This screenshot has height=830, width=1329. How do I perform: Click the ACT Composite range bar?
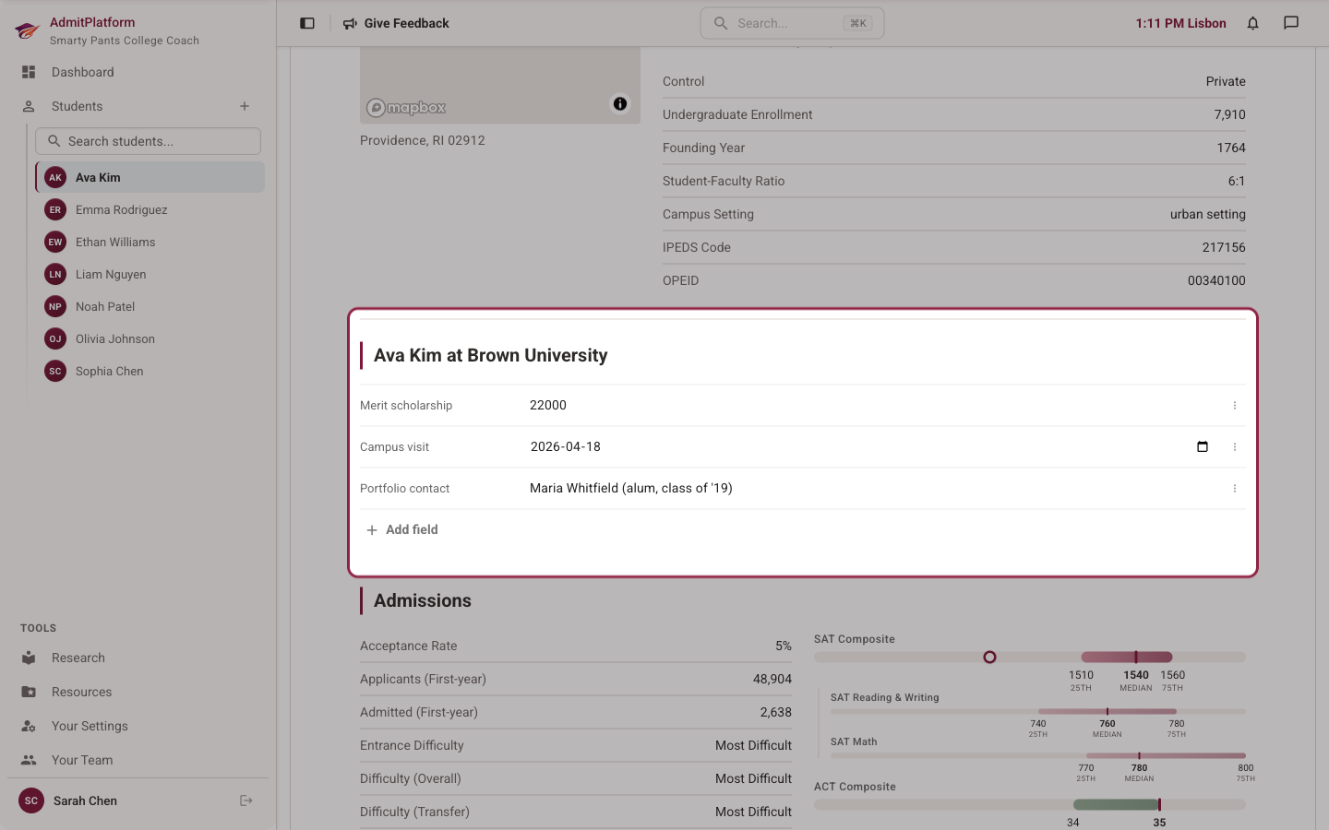pos(1117,804)
